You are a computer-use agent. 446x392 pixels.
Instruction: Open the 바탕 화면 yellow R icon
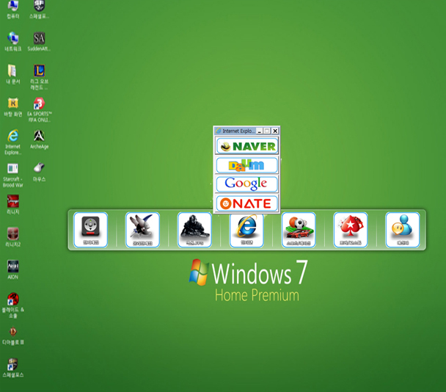pos(12,107)
